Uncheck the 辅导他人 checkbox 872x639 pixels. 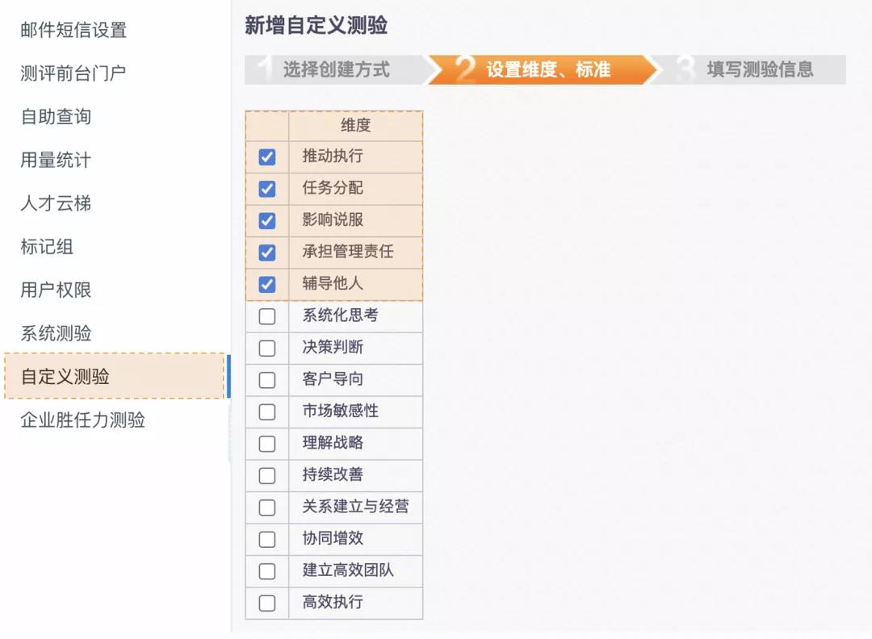[267, 284]
